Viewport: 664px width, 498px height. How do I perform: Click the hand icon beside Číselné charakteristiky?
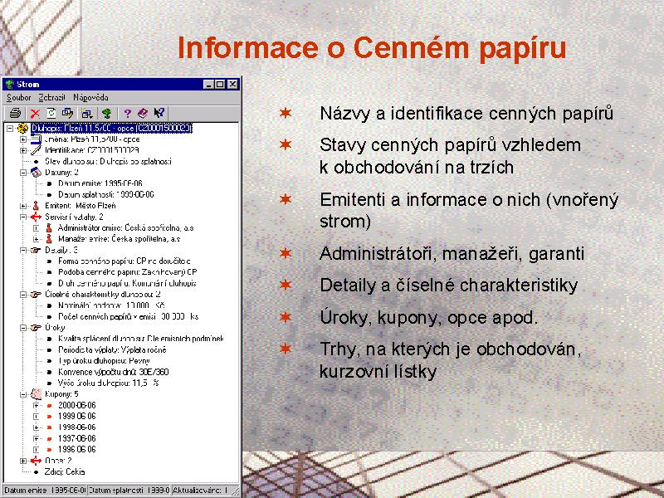(36, 295)
